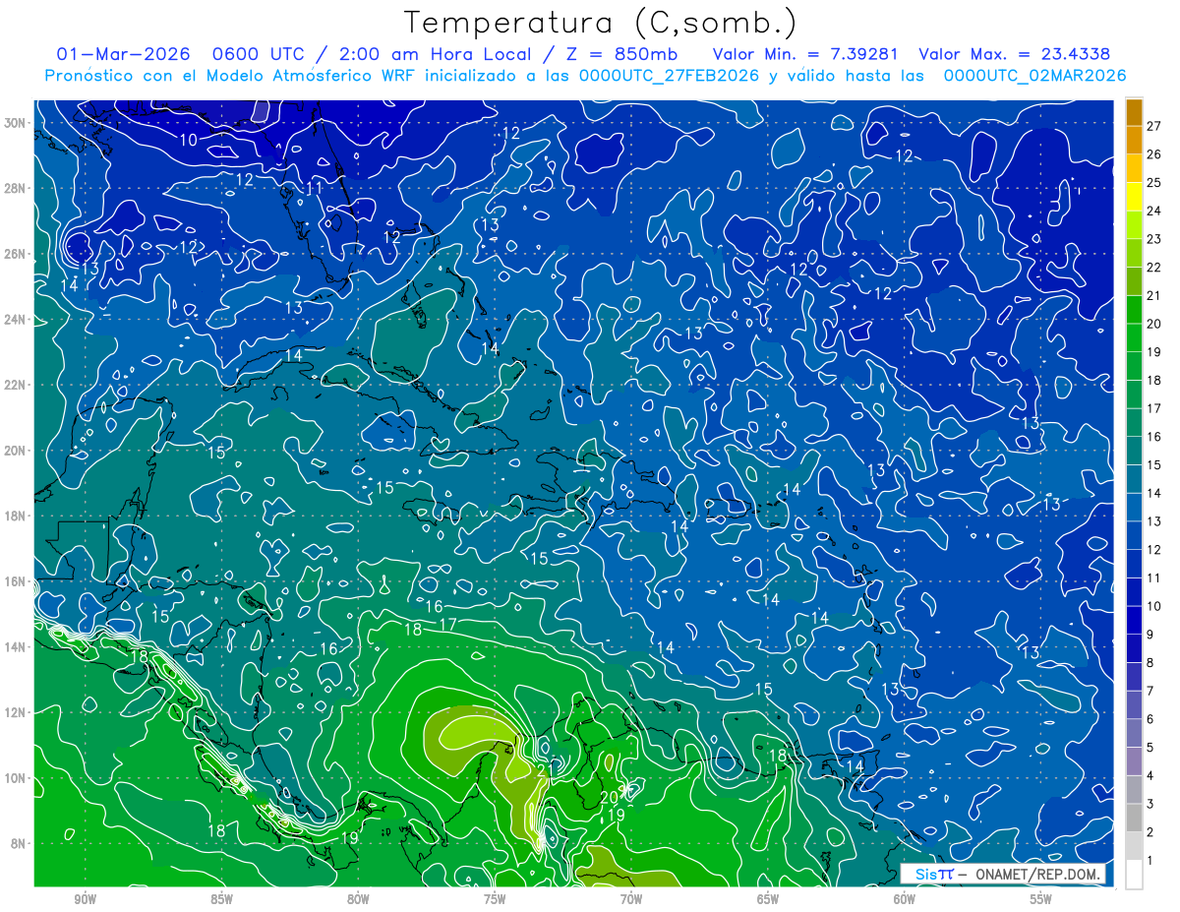Pick the dark blue swatch between legend 9 and 10
The width and height of the screenshot is (1180, 912).
(x=1134, y=621)
